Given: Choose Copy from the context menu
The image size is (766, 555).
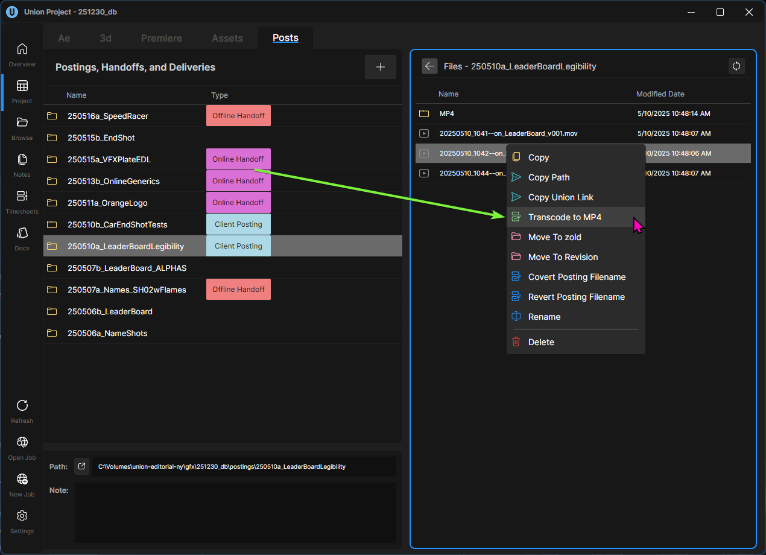Looking at the screenshot, I should pyautogui.click(x=576, y=157).
